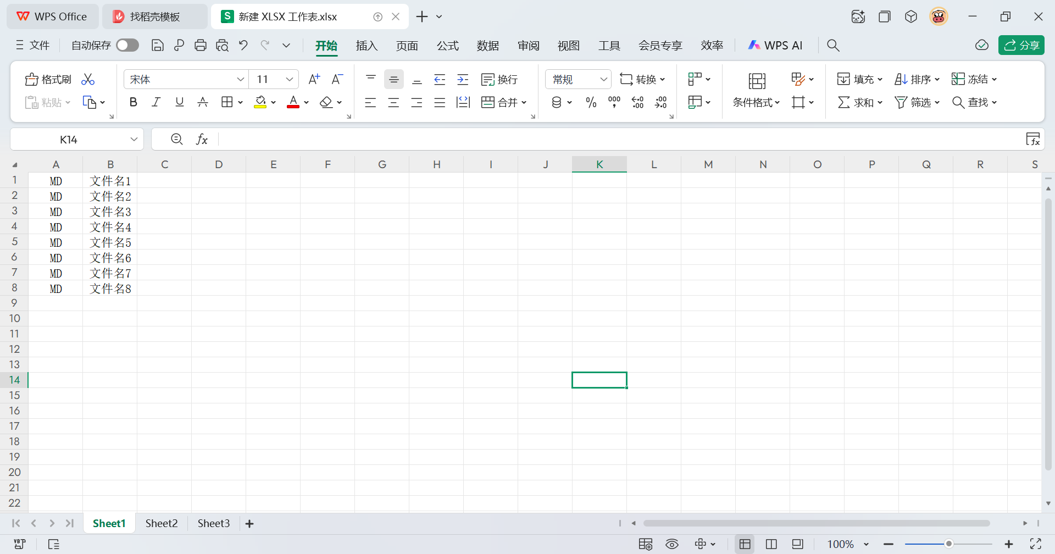Apply bold formatting with B icon
The width and height of the screenshot is (1055, 554).
tap(133, 102)
